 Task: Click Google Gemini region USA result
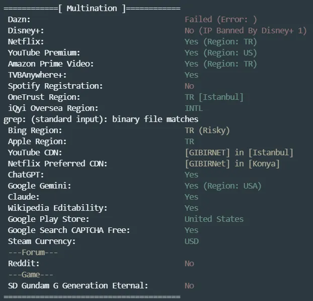point(223,186)
